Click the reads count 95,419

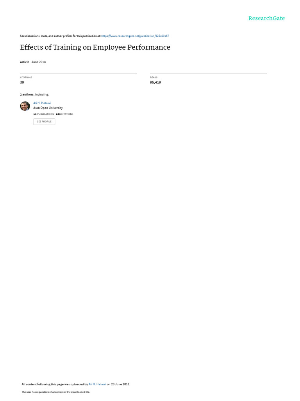[155, 82]
